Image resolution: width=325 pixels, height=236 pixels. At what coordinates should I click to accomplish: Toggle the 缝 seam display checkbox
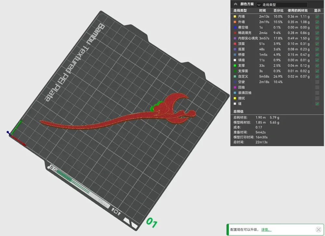(317, 104)
